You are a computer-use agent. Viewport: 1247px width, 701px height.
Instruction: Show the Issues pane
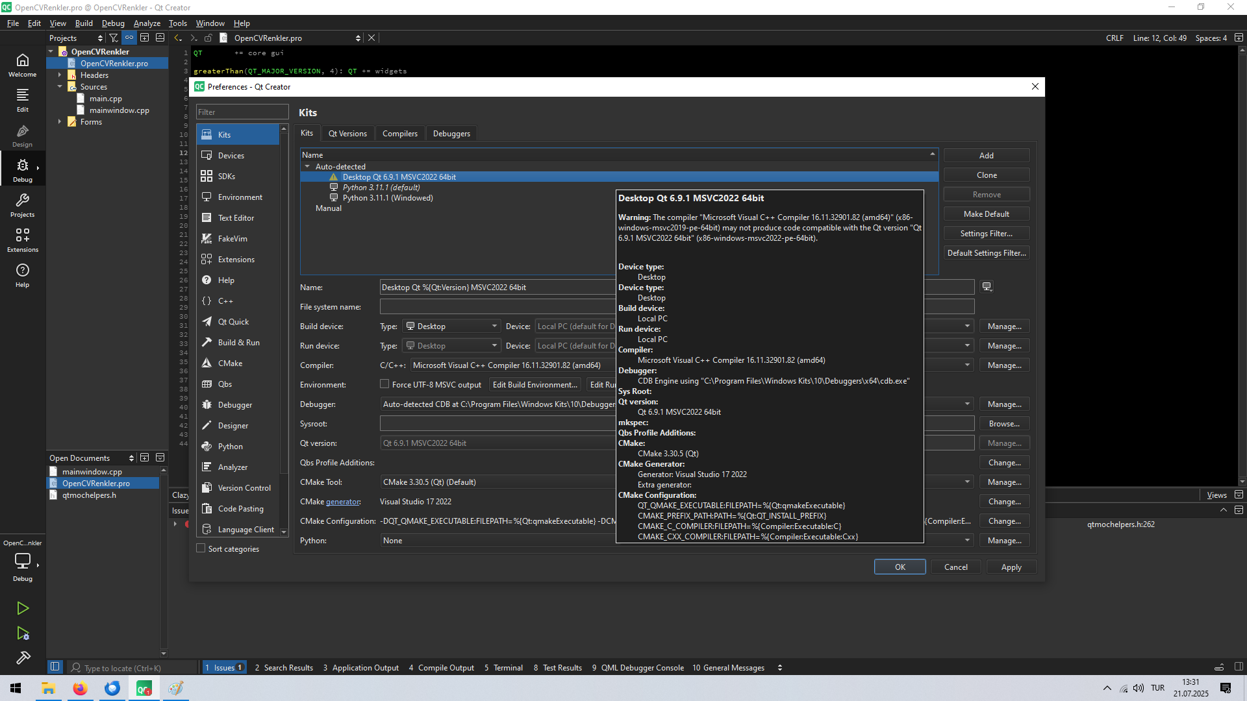224,667
